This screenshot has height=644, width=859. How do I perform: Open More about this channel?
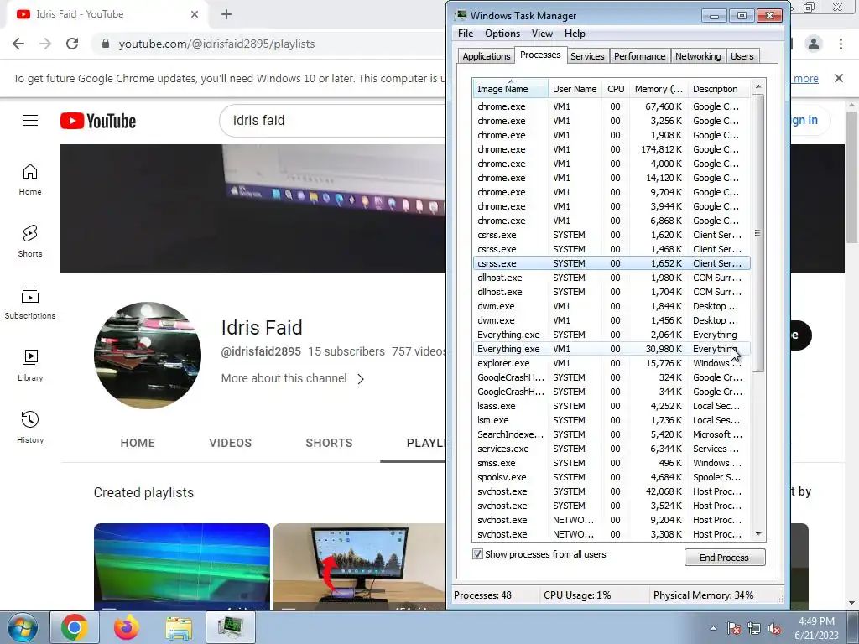pos(284,378)
